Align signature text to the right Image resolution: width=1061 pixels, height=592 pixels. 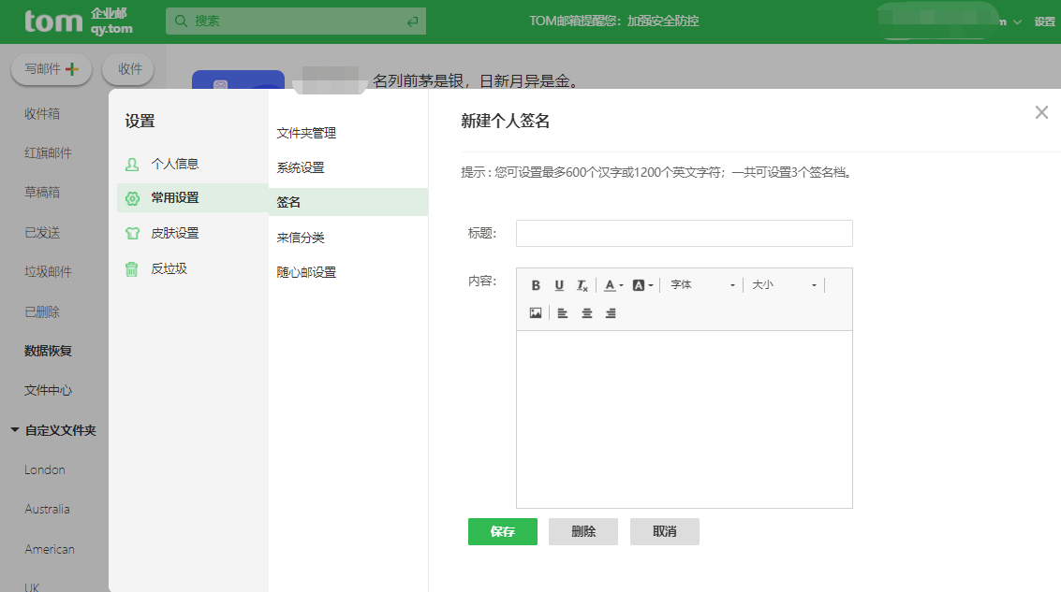pos(611,313)
